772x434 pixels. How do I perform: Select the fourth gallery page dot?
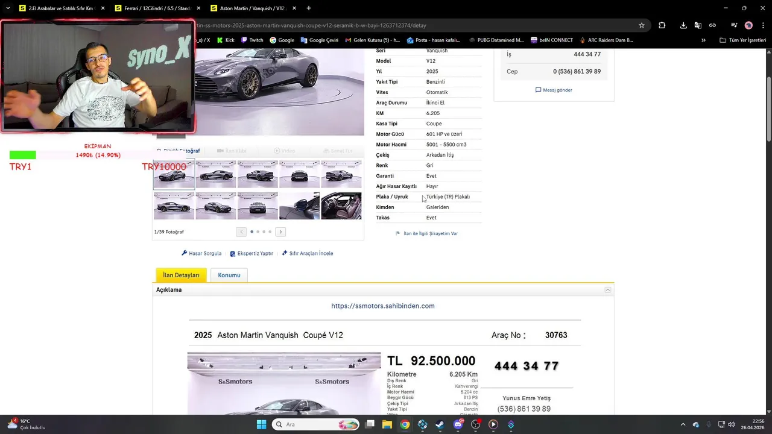pyautogui.click(x=270, y=231)
